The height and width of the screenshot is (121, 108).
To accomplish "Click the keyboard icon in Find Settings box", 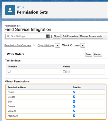I will (x=48, y=36).
